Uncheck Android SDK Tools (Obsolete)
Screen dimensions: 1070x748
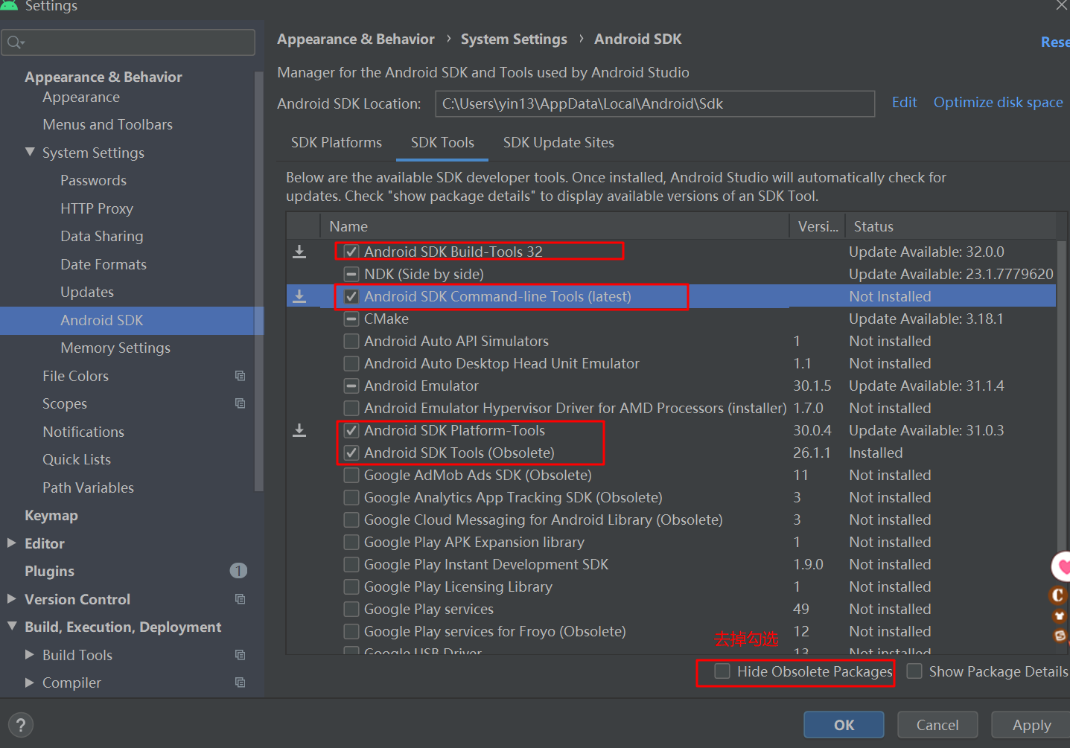pos(351,453)
